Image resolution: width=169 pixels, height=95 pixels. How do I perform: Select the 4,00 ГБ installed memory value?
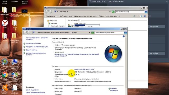click(x=77, y=74)
